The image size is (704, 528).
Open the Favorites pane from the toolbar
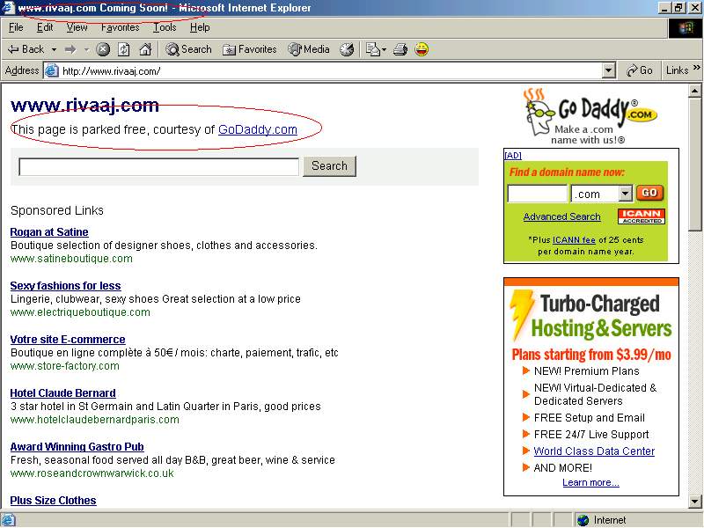click(250, 49)
